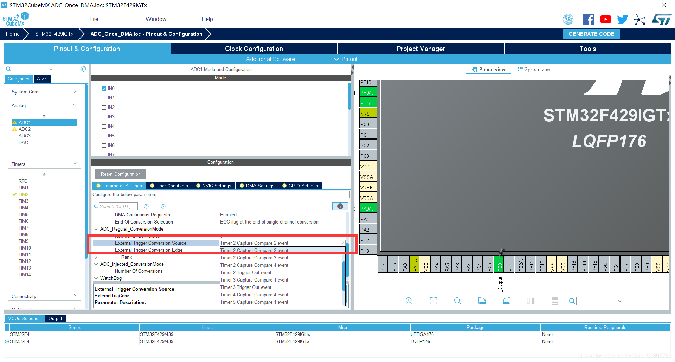Enable the IN2 channel checkbox

tap(104, 108)
